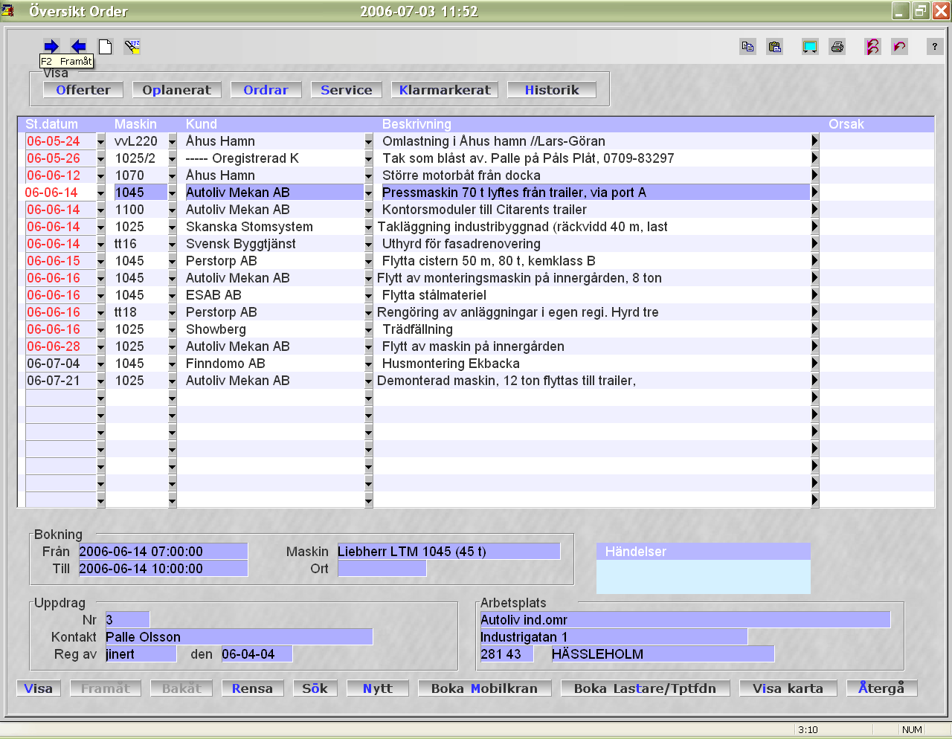Viewport: 952px width, 739px height.
Task: Click the blank new document icon
Action: pos(106,47)
